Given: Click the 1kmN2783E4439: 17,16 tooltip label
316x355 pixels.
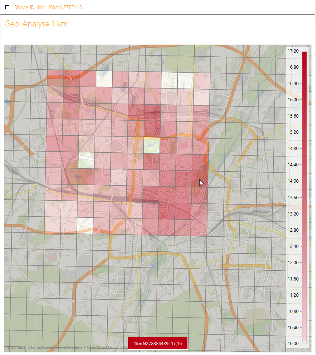Looking at the screenshot, I should [158, 343].
